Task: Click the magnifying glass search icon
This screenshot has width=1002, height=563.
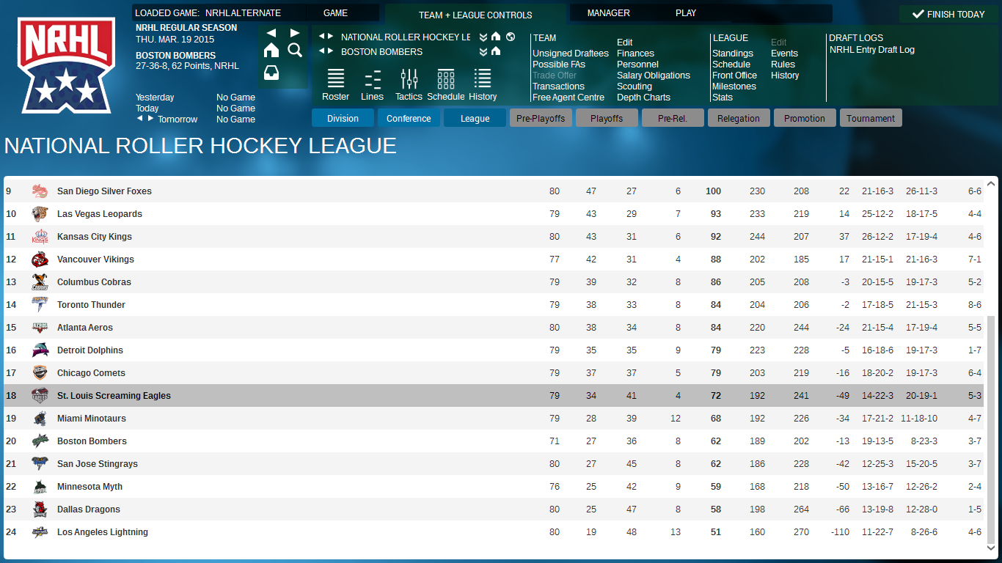Action: [295, 50]
